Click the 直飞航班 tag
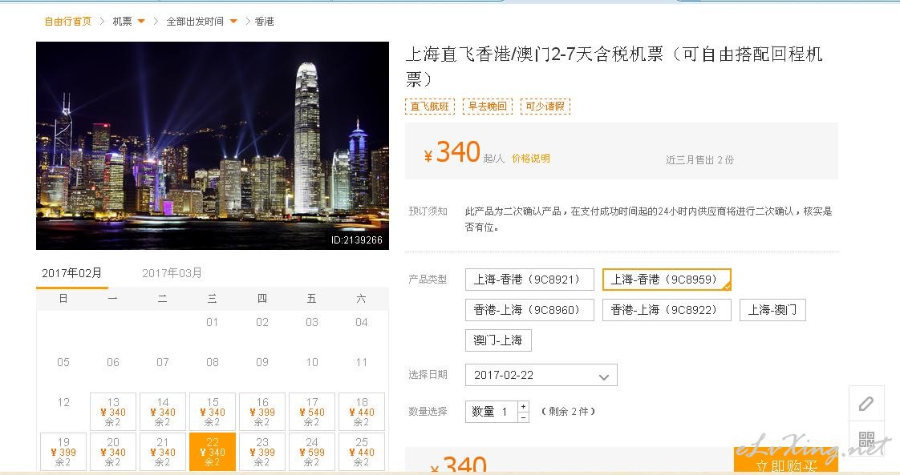 point(430,107)
